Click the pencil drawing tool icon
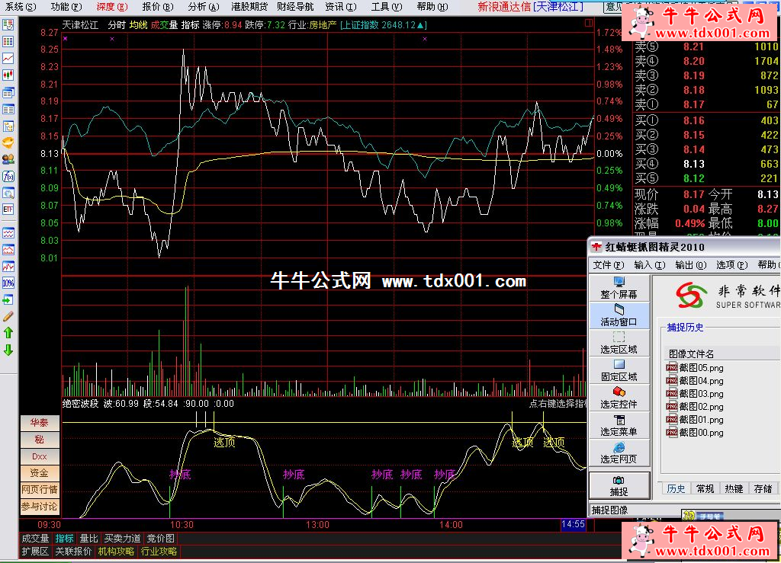This screenshot has height=563, width=781. 8,316
